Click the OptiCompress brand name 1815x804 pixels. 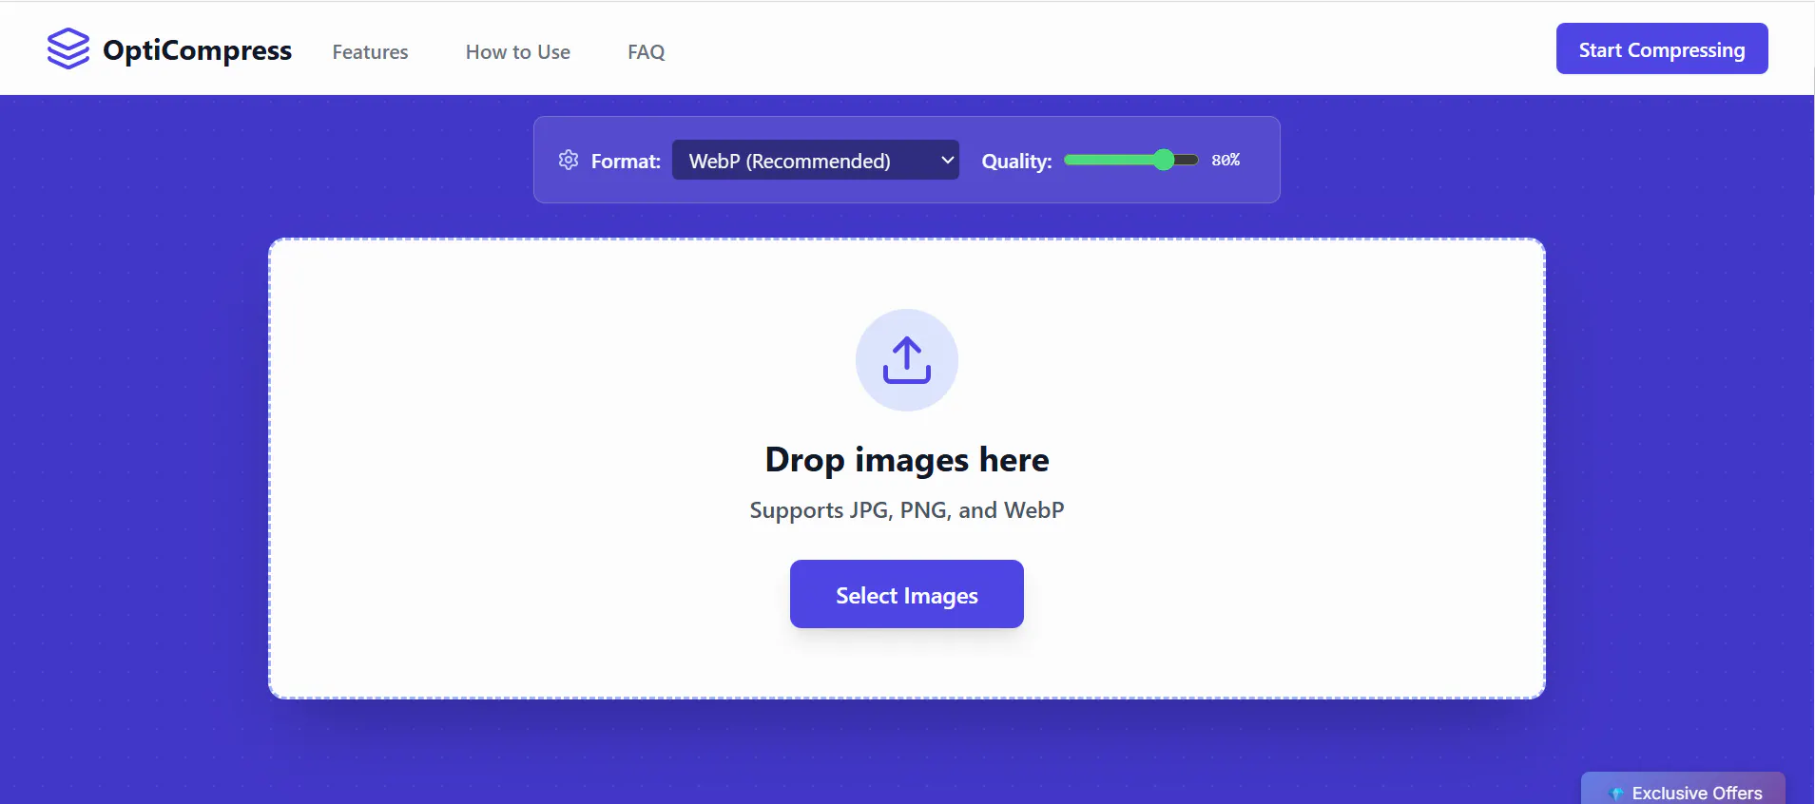[197, 49]
